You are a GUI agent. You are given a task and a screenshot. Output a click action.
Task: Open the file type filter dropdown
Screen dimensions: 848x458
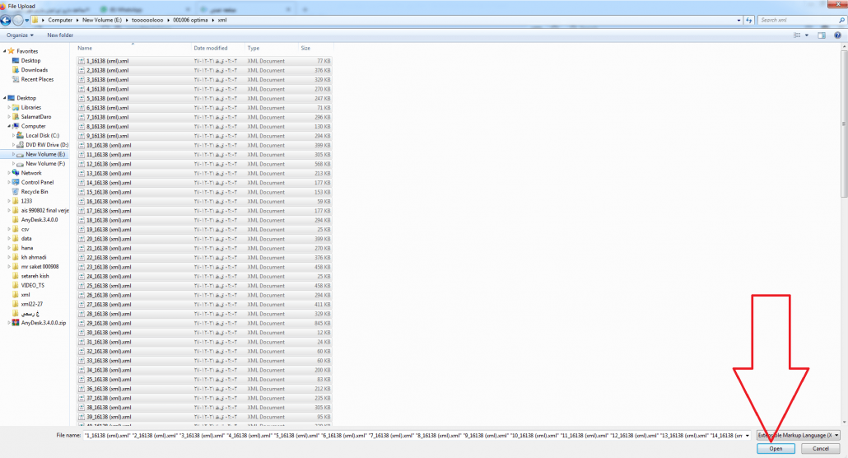[x=799, y=435]
